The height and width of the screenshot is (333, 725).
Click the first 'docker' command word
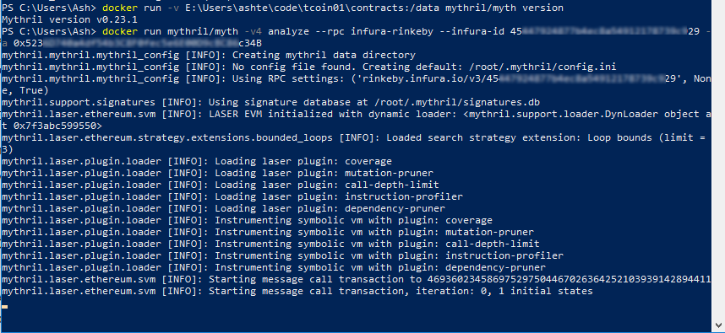(120, 8)
